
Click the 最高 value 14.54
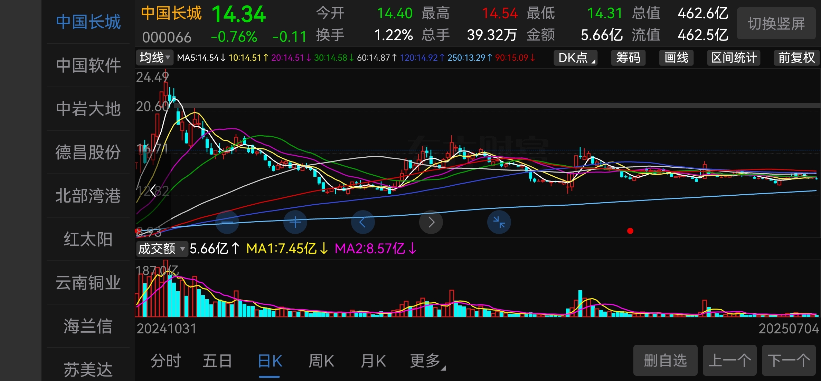click(x=500, y=13)
